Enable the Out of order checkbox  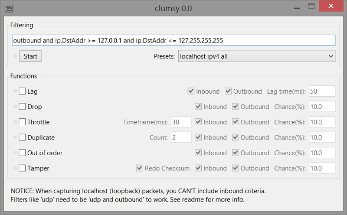point(22,153)
